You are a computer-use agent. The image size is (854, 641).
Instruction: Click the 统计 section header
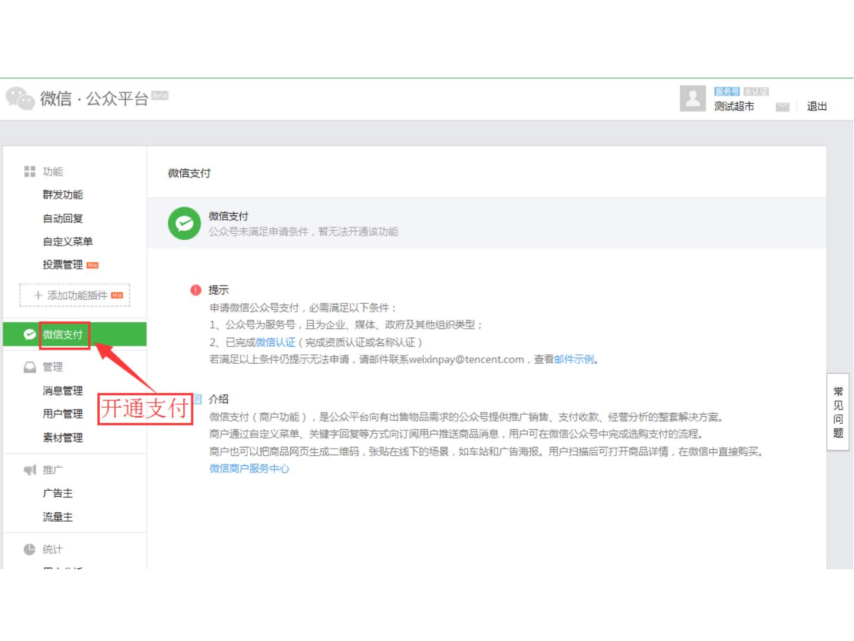tap(53, 550)
